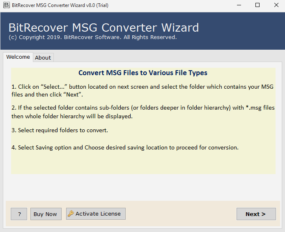The width and height of the screenshot is (285, 232).
Task: Click step 4 text about Saving option
Action: pos(125,147)
